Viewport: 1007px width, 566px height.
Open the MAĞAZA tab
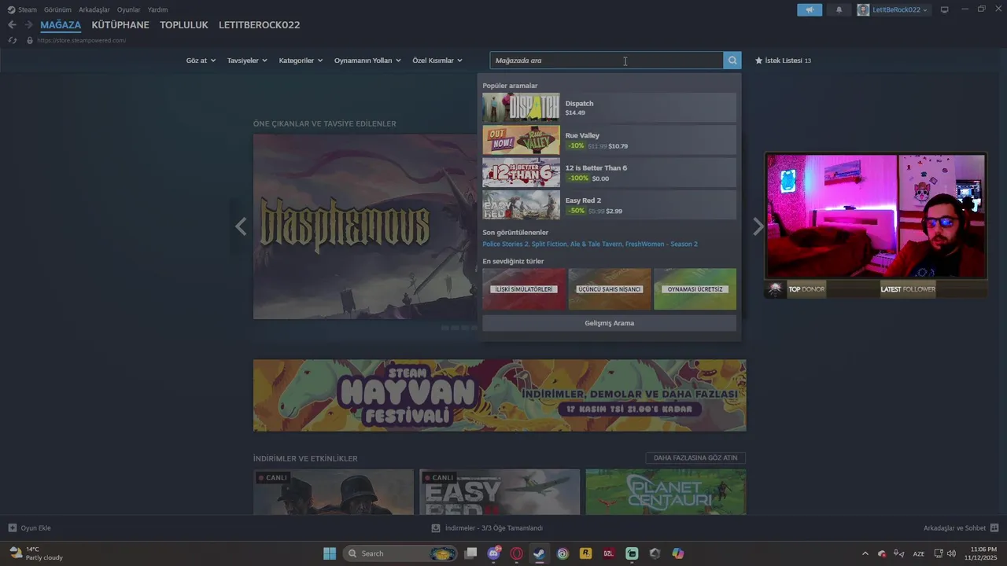point(61,25)
